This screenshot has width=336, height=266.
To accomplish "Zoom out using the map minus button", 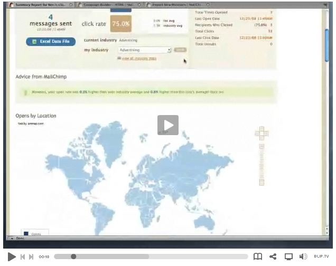I will [x=262, y=183].
